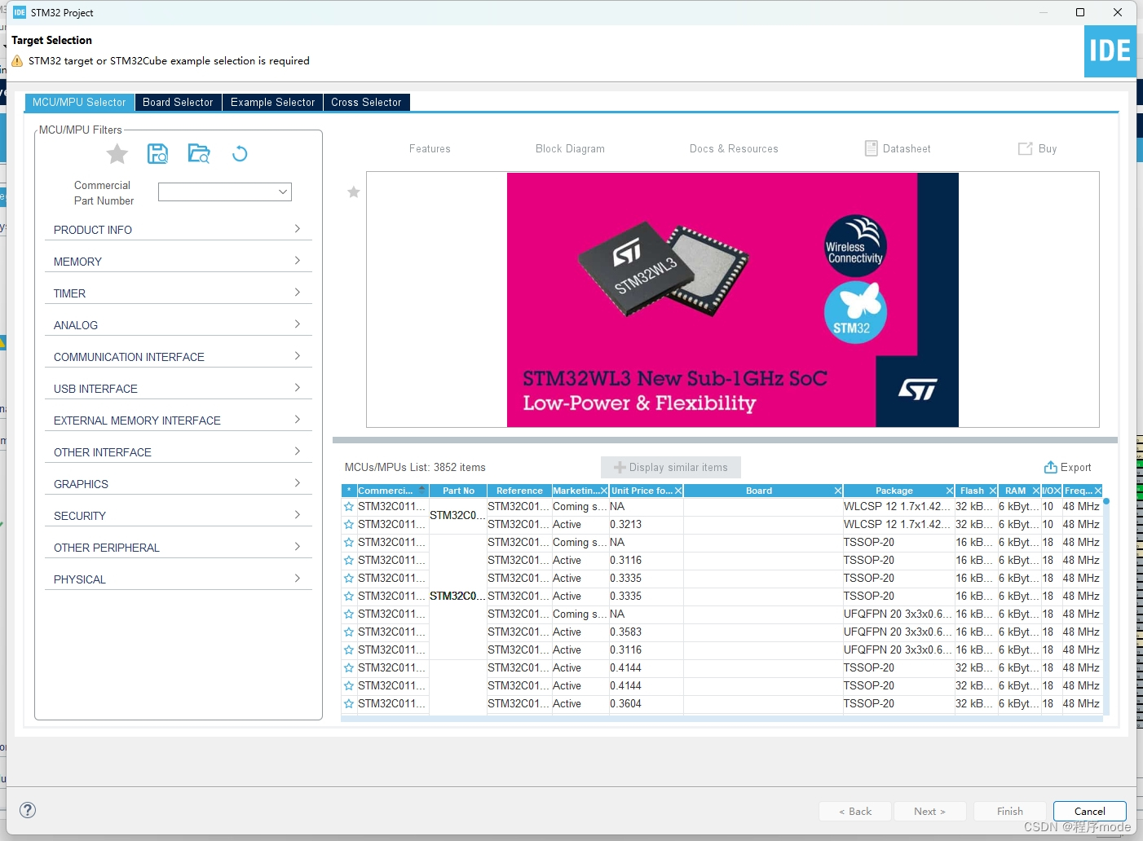1143x841 pixels.
Task: Sort by the Reference column header
Action: (519, 491)
